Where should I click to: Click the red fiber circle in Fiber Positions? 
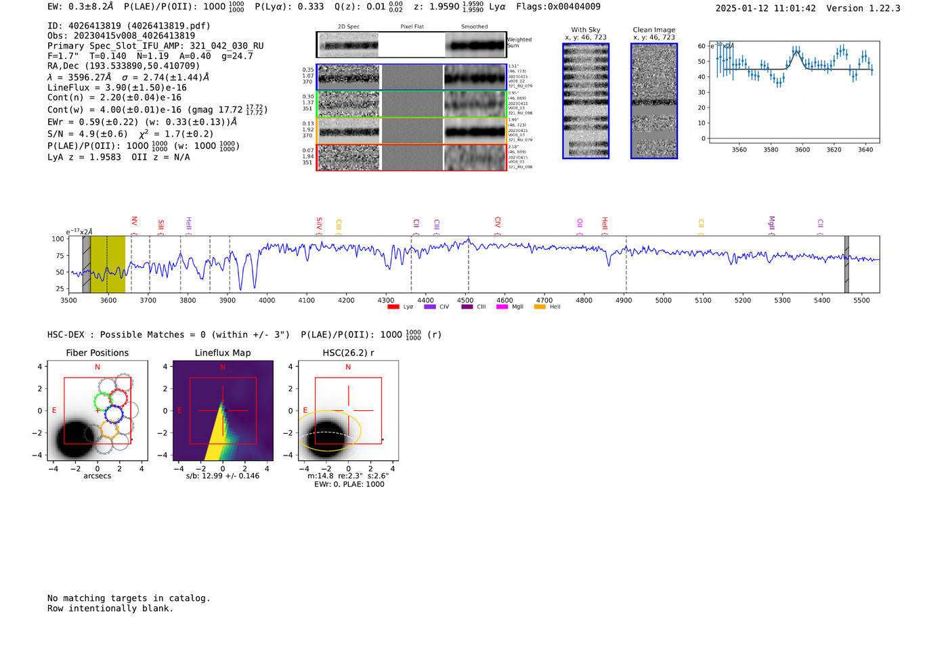119,398
